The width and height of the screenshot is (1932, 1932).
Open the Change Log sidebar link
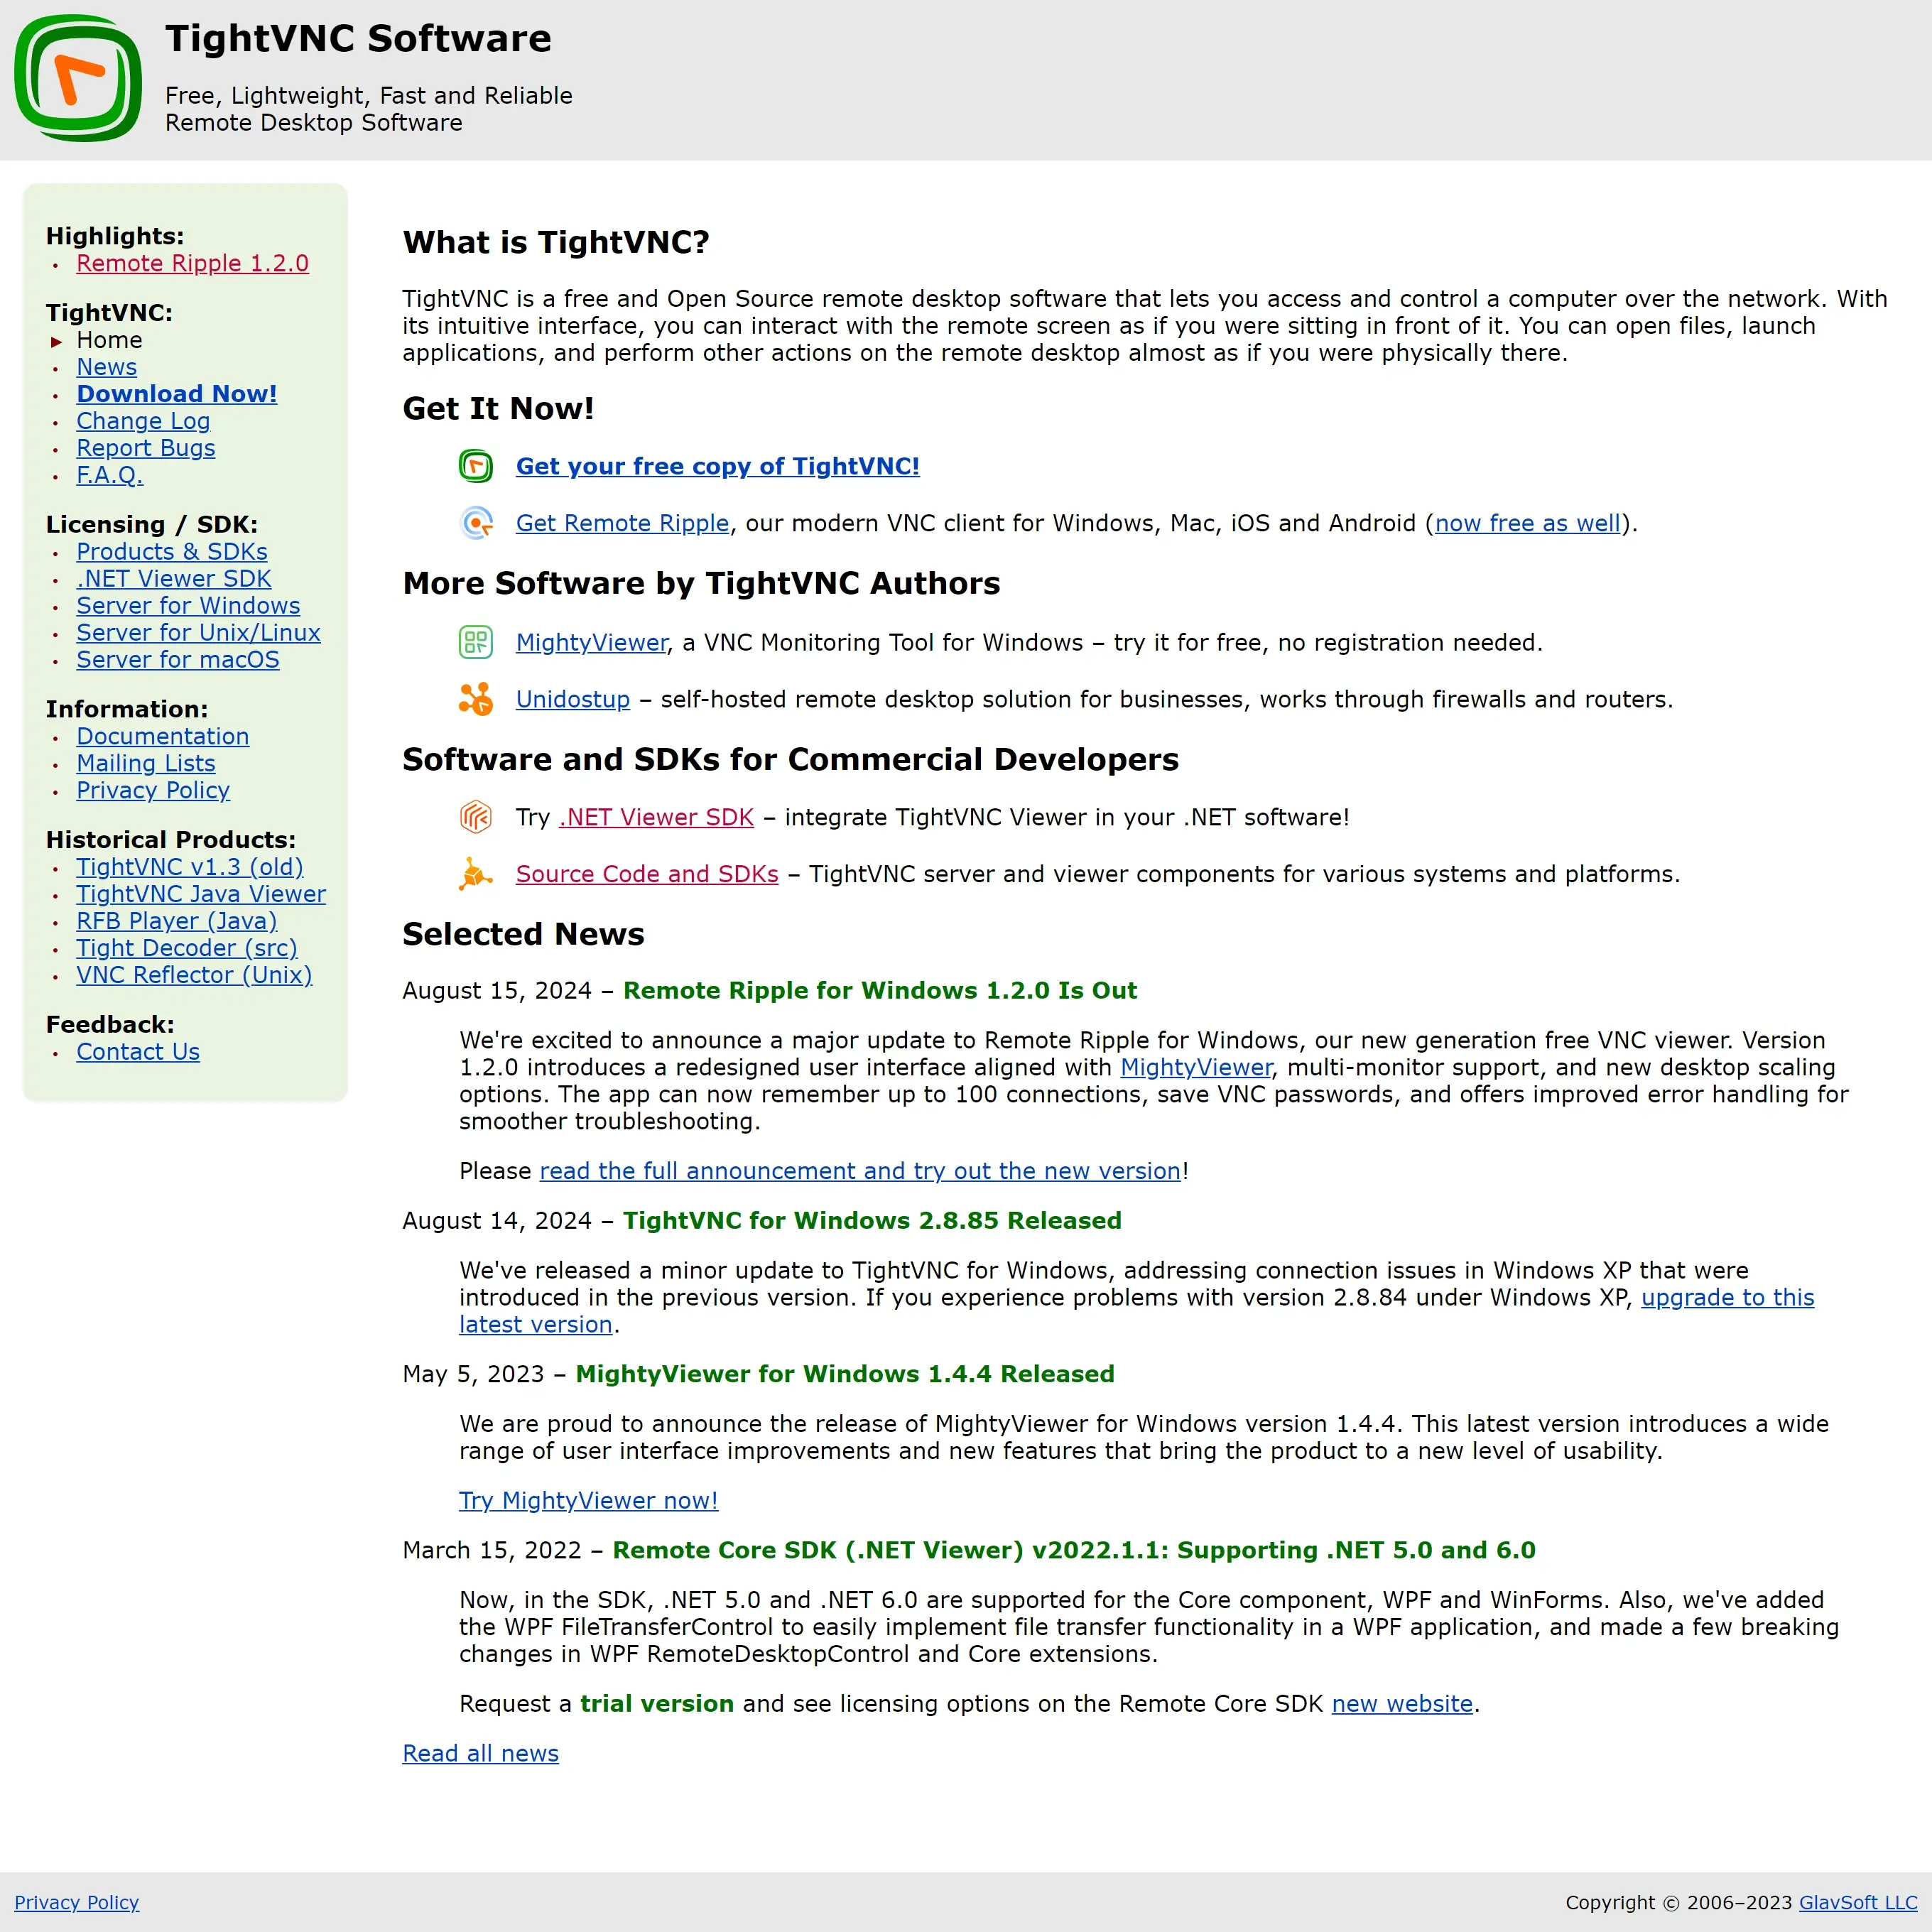(143, 421)
